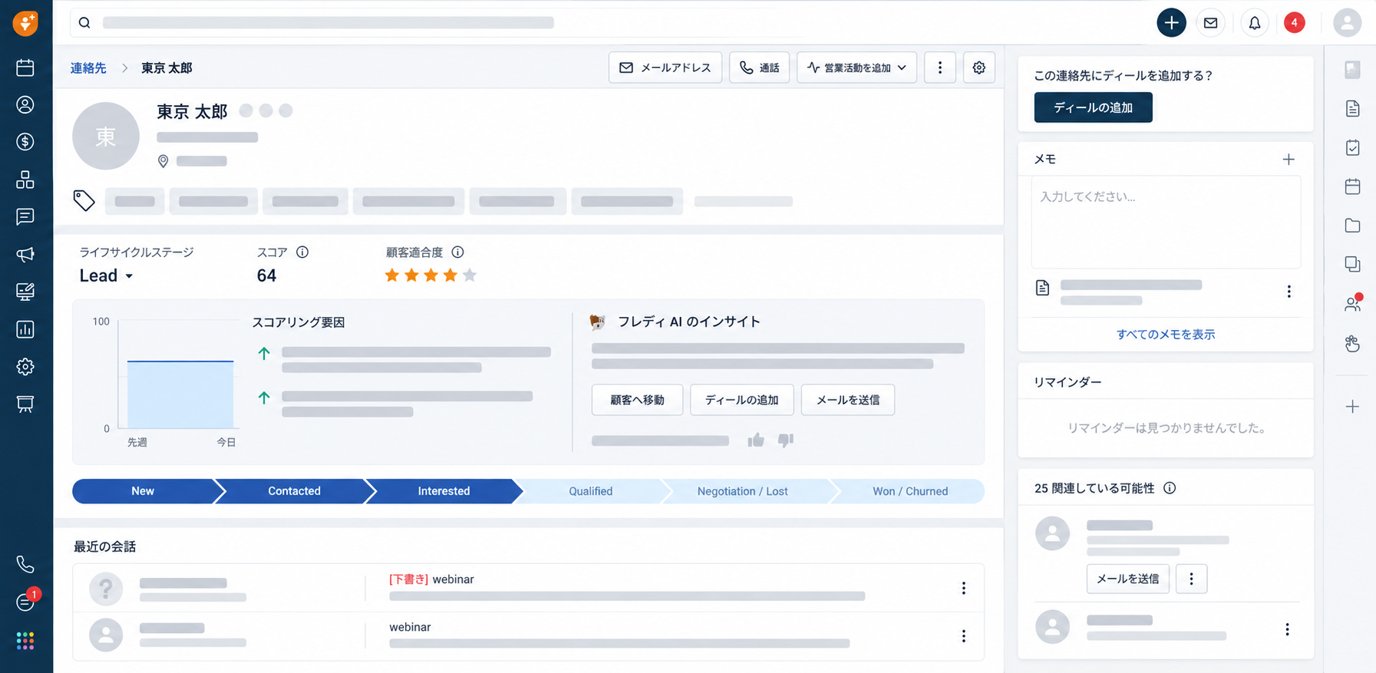
Task: Select the Contacted stage
Action: tap(294, 491)
